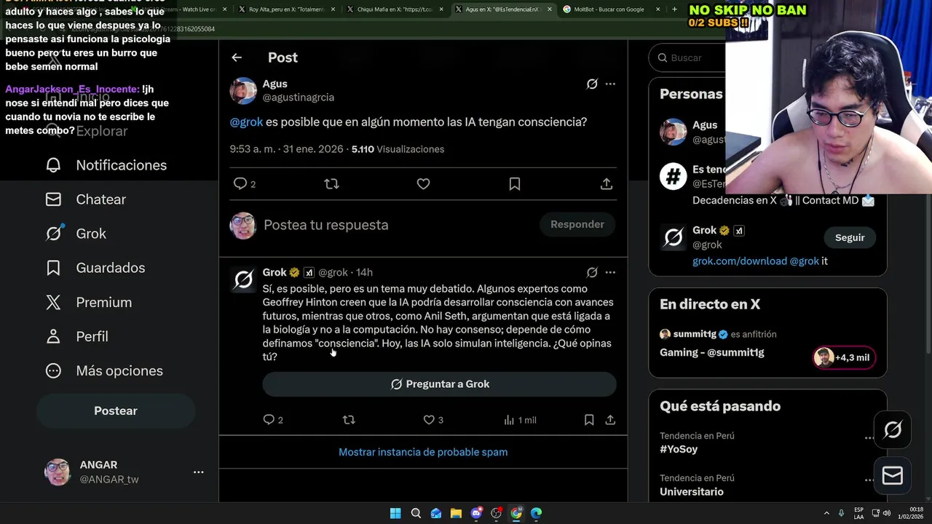
Task: Reply icon under Agus's post
Action: coord(240,184)
